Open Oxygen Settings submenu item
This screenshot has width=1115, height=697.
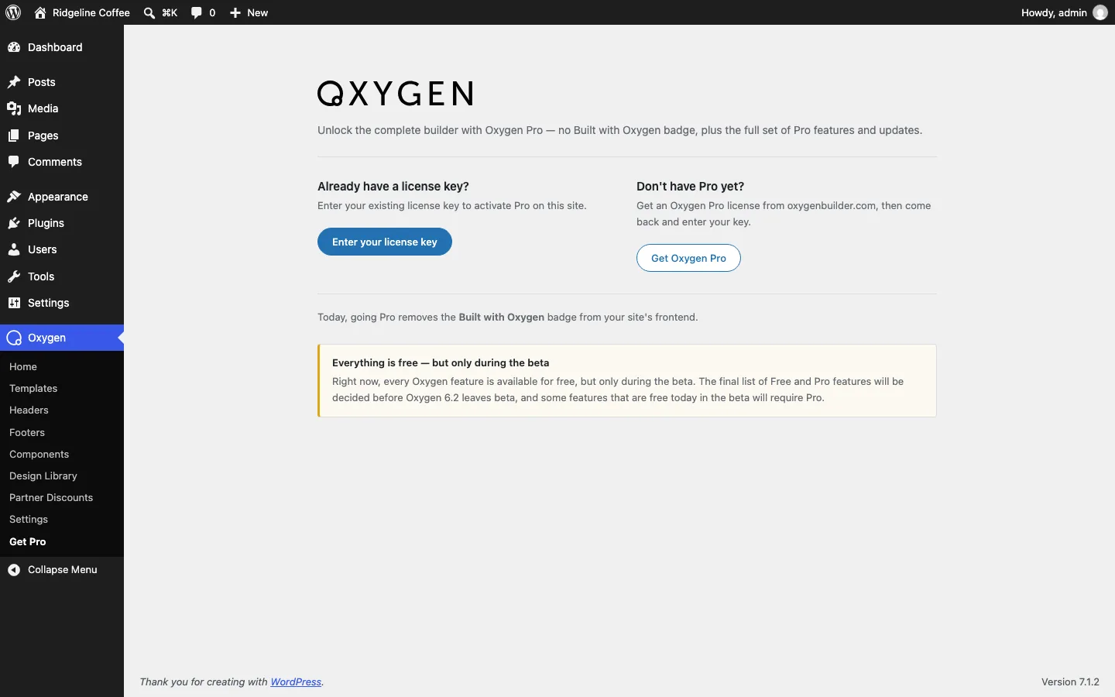click(x=29, y=520)
